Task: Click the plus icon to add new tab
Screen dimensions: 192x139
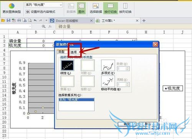Action: [x=144, y=21]
